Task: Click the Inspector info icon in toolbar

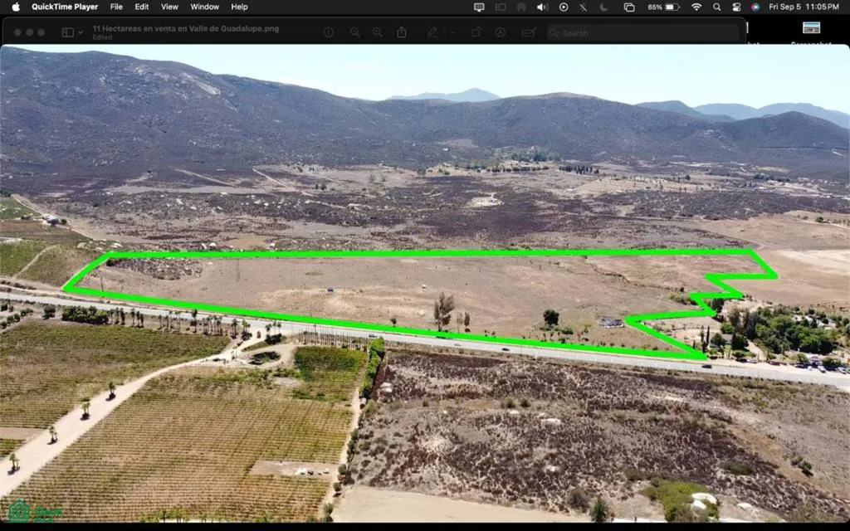Action: 329,32
